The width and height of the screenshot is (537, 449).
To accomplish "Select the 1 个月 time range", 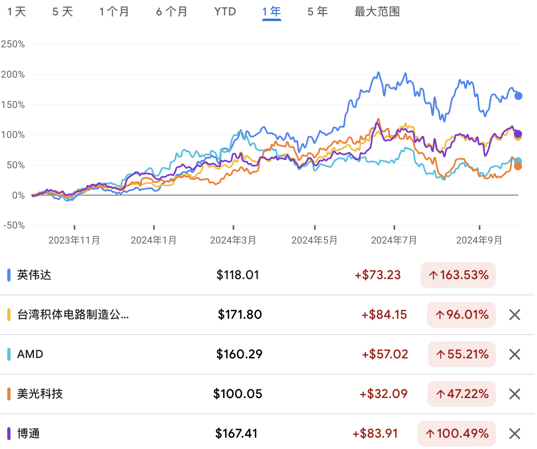I will pyautogui.click(x=114, y=12).
